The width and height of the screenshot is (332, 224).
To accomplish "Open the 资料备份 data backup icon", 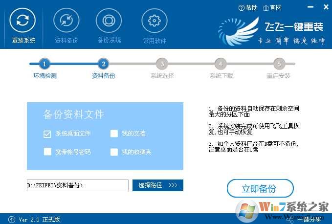I will (66, 21).
